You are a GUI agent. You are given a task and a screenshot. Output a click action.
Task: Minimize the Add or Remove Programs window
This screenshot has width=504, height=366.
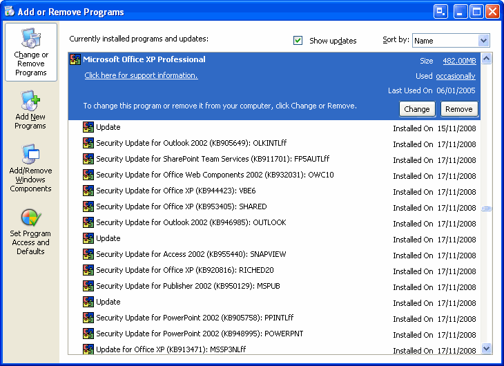pyautogui.click(x=460, y=12)
